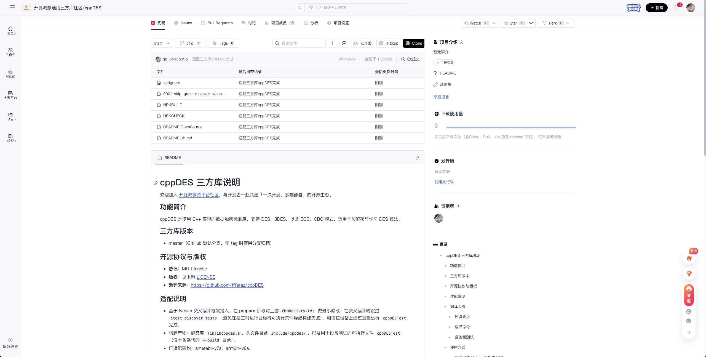Click the black Clone button
The image size is (706, 357).
click(414, 43)
